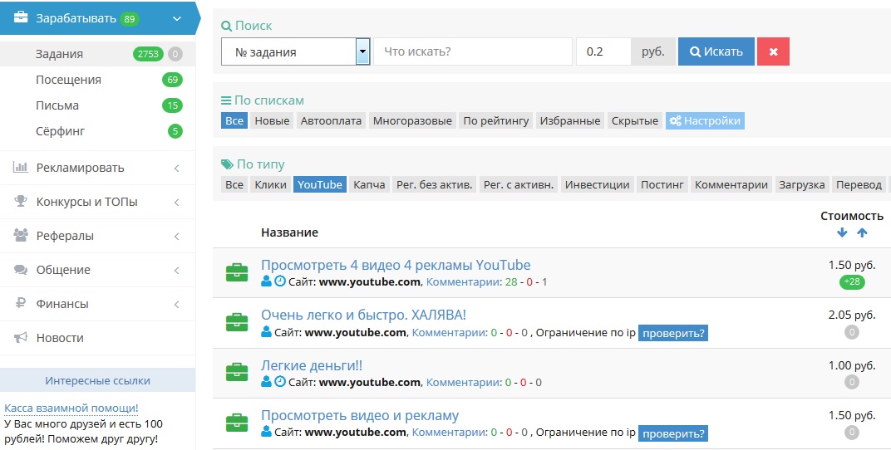Sort Стоимость ascending with the up arrow
Image resolution: width=891 pixels, height=450 pixels.
click(862, 232)
